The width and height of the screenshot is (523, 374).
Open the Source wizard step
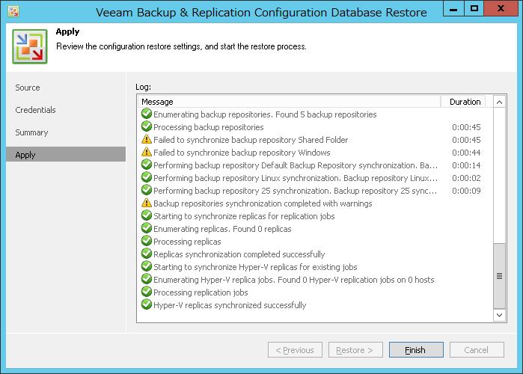pos(28,88)
